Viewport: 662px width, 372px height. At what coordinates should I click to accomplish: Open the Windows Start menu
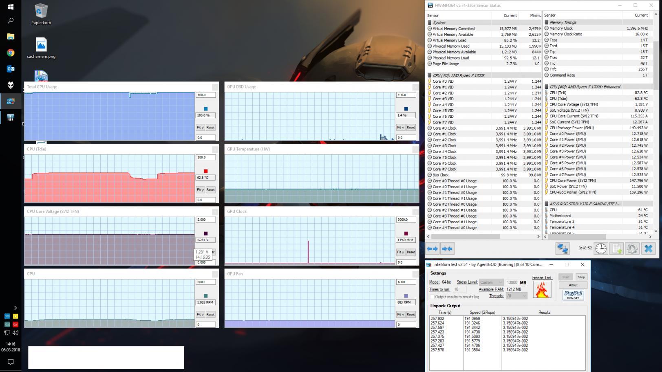coord(11,7)
